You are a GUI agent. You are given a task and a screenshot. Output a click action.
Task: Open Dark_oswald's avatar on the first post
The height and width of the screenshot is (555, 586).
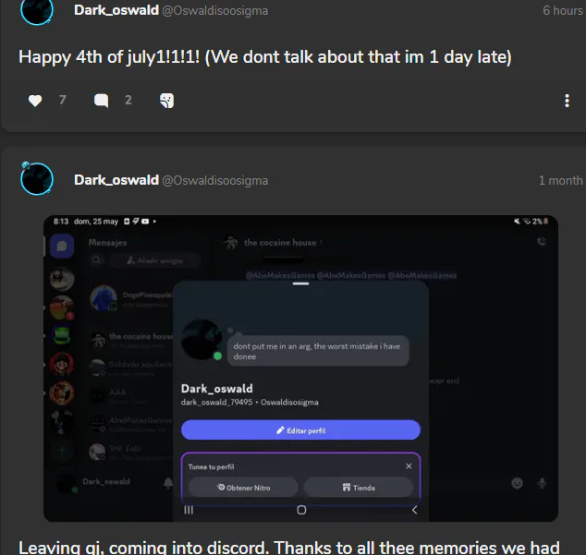(x=37, y=11)
